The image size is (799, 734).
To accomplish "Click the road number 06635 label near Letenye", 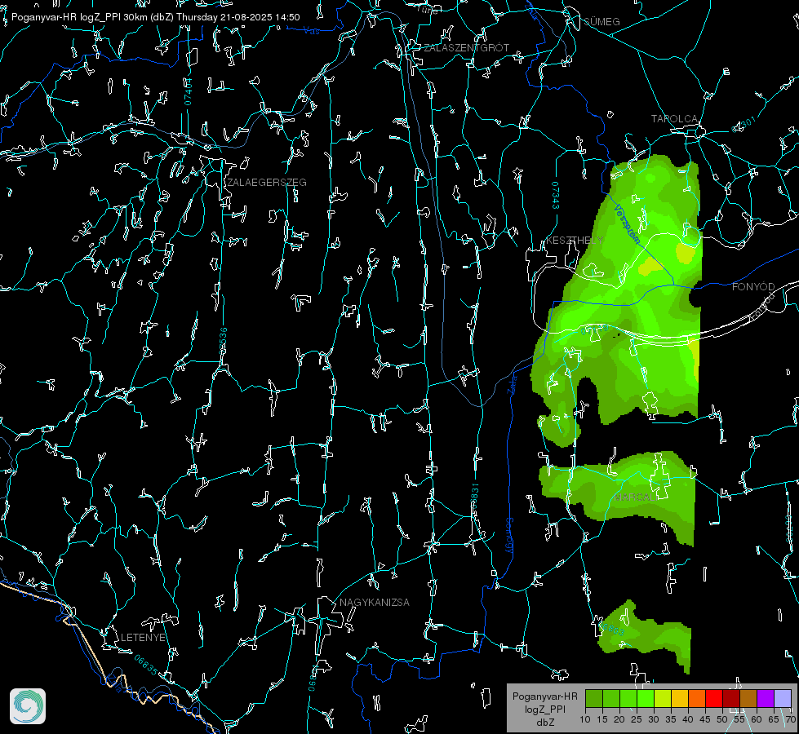I will [146, 665].
